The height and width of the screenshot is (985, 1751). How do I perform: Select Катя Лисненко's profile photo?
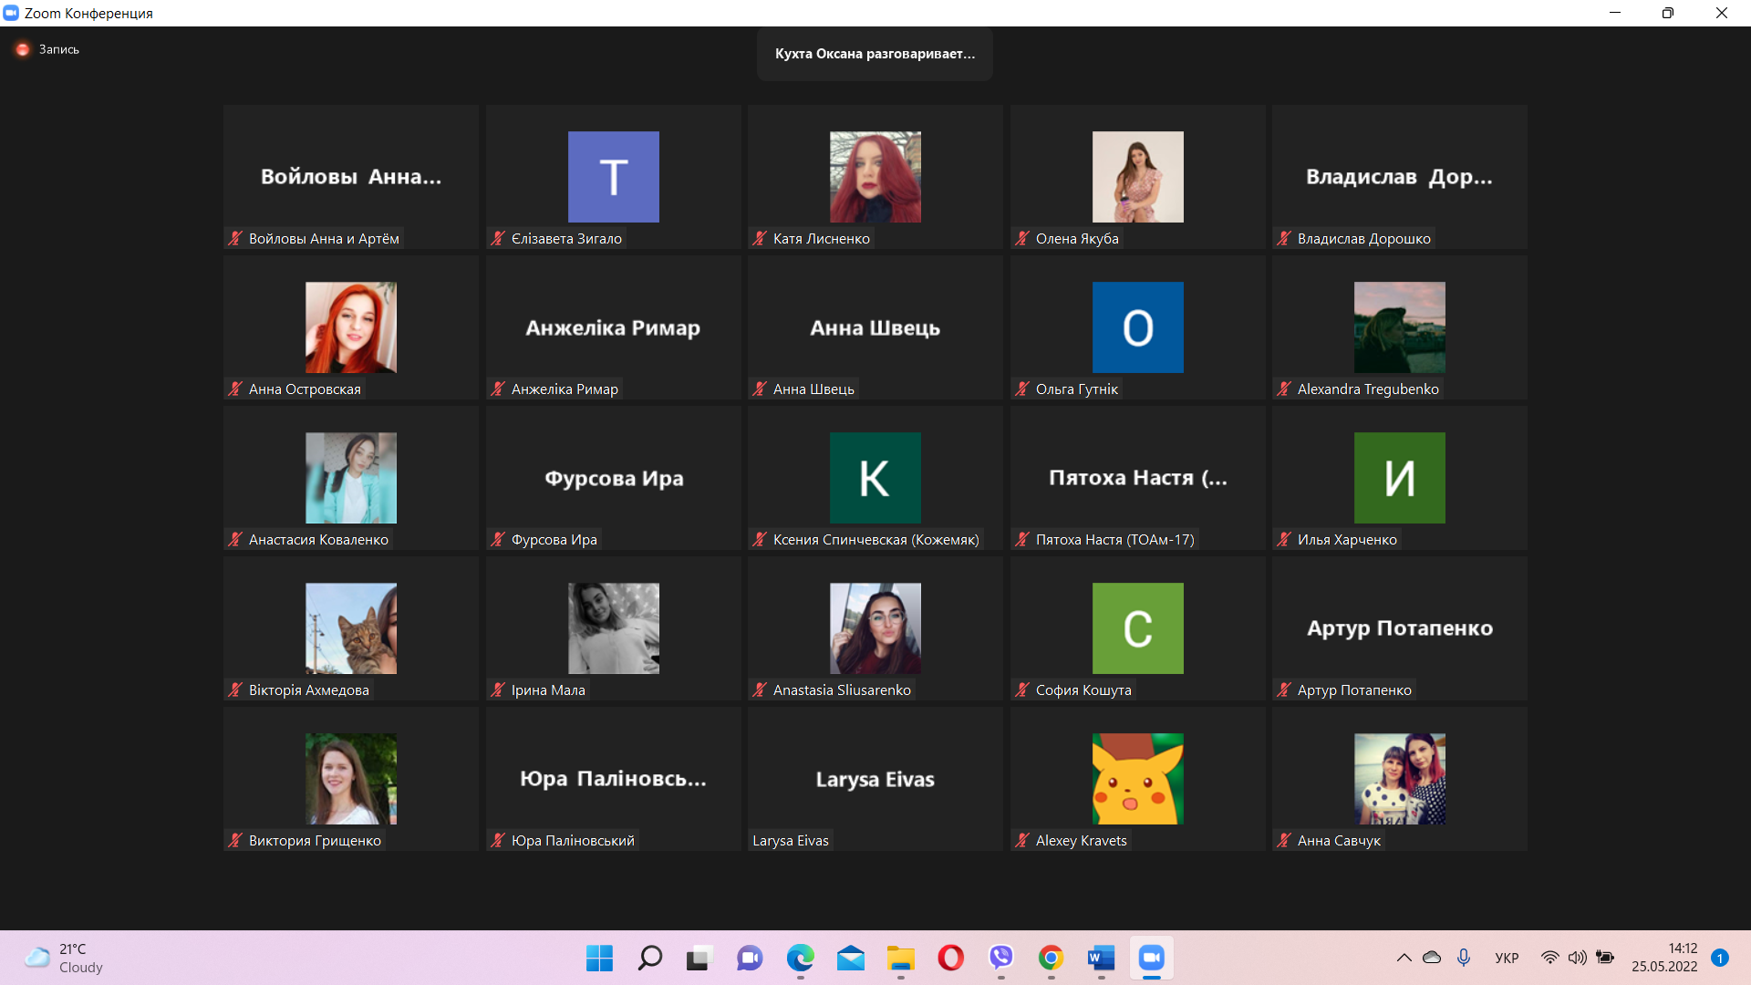pyautogui.click(x=875, y=177)
